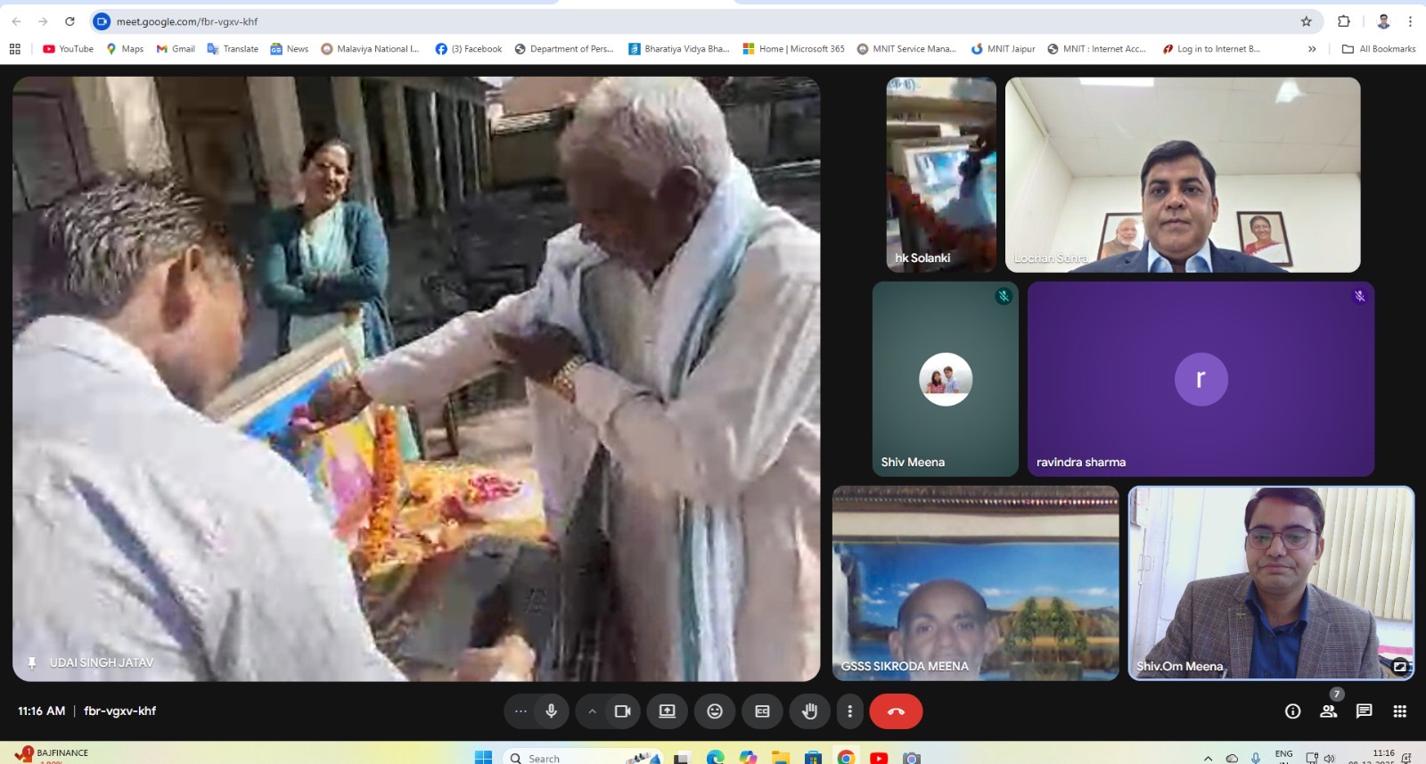Show more hidden bookmarks chevron
Image resolution: width=1426 pixels, height=764 pixels.
1312,49
